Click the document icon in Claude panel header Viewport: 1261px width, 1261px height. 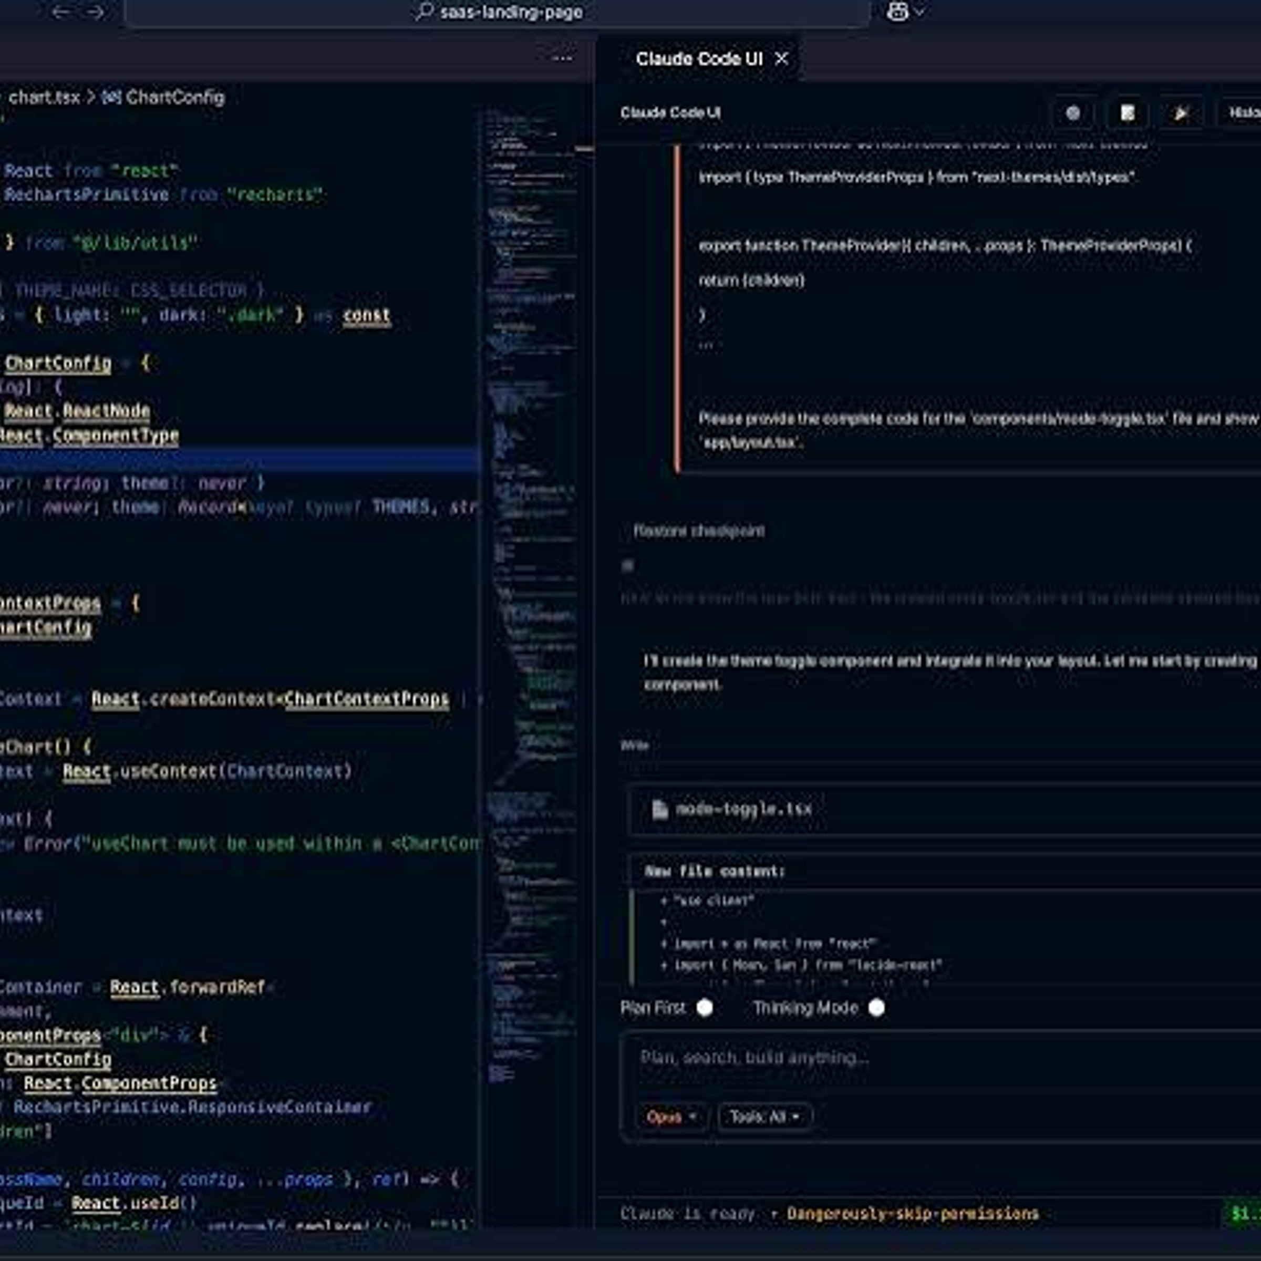[1127, 113]
